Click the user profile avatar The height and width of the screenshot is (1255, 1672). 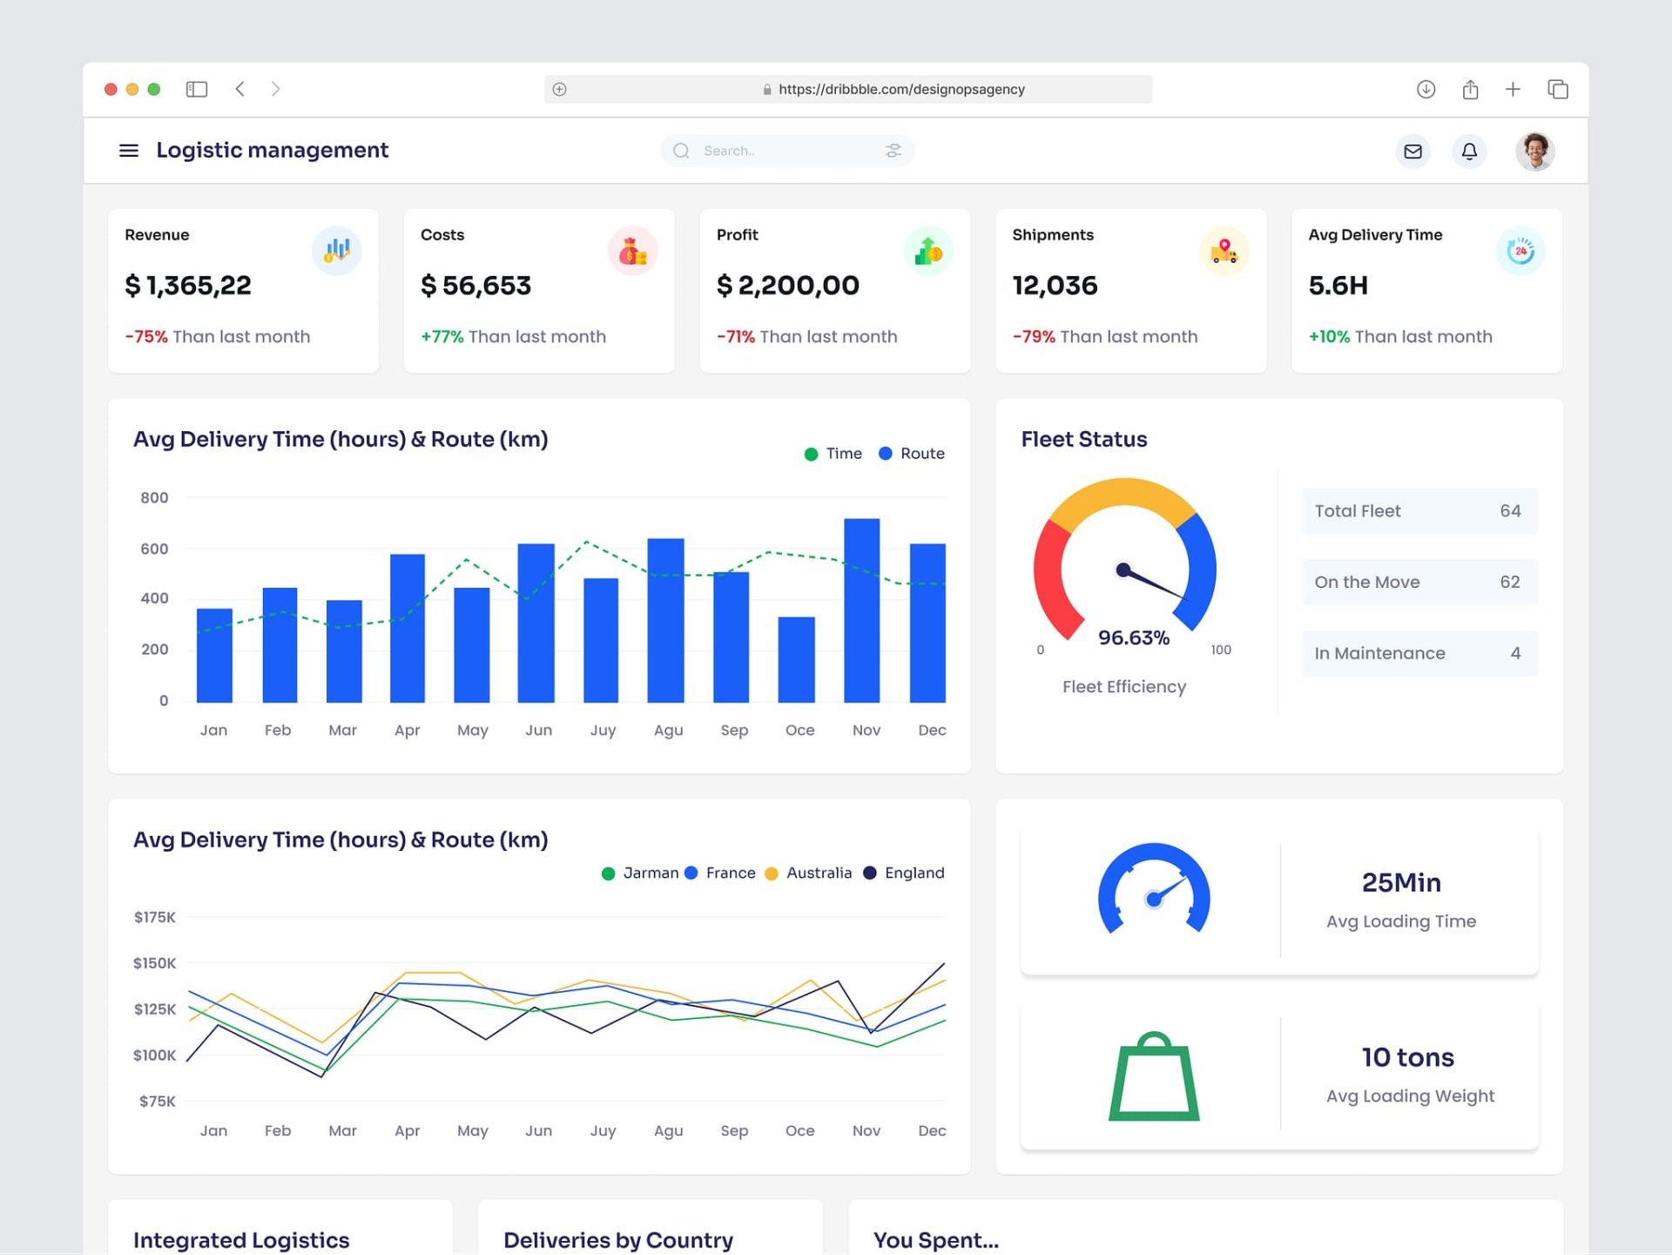1535,149
